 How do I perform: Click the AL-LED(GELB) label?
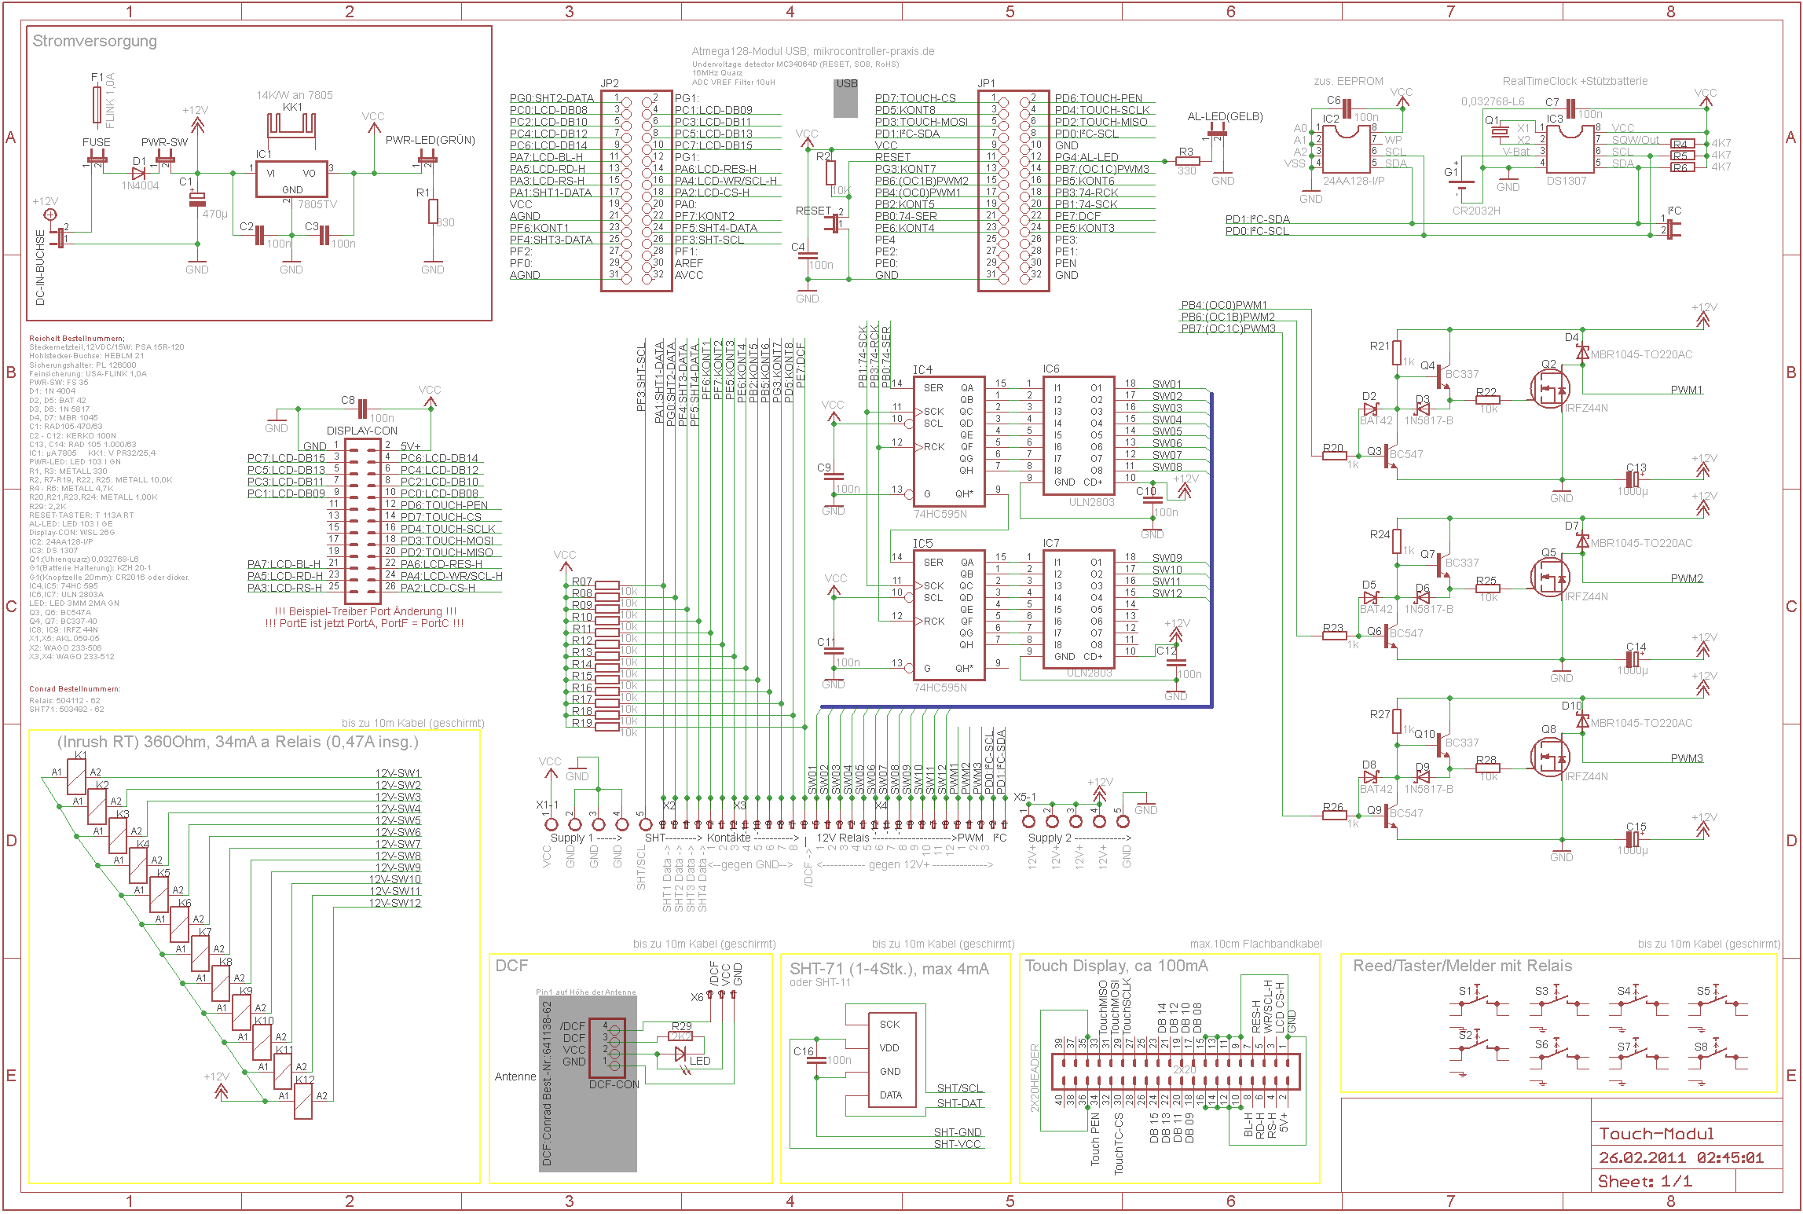[x=1225, y=116]
